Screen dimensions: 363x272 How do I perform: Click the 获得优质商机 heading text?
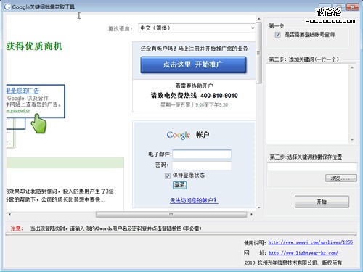[x=34, y=46]
